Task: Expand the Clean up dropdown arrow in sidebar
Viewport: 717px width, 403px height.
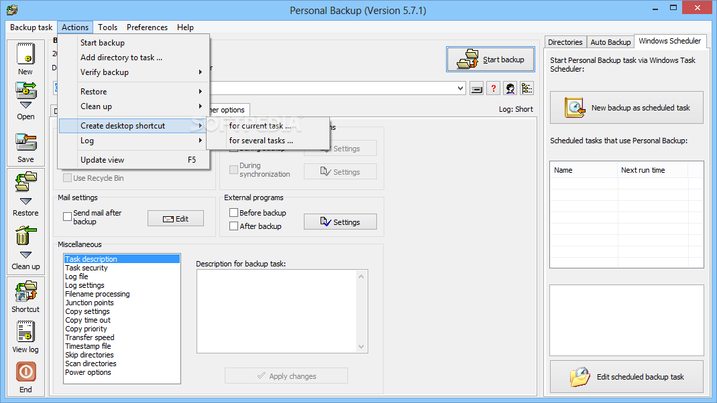Action: (x=25, y=254)
